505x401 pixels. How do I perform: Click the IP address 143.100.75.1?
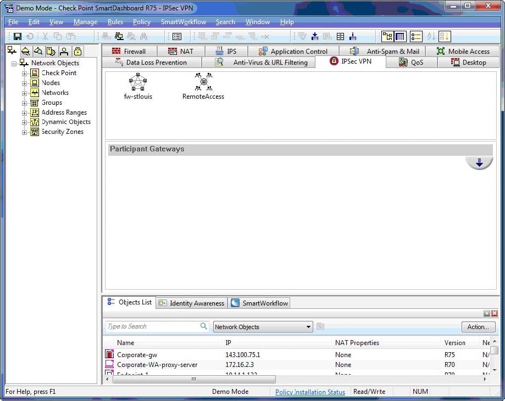pyautogui.click(x=242, y=355)
